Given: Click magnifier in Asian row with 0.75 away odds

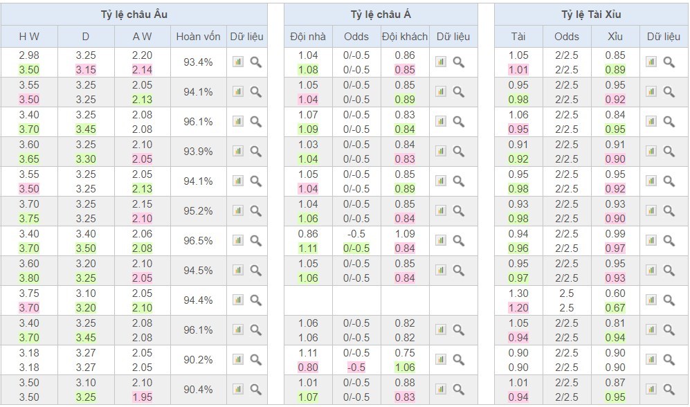Looking at the screenshot, I should (x=458, y=359).
